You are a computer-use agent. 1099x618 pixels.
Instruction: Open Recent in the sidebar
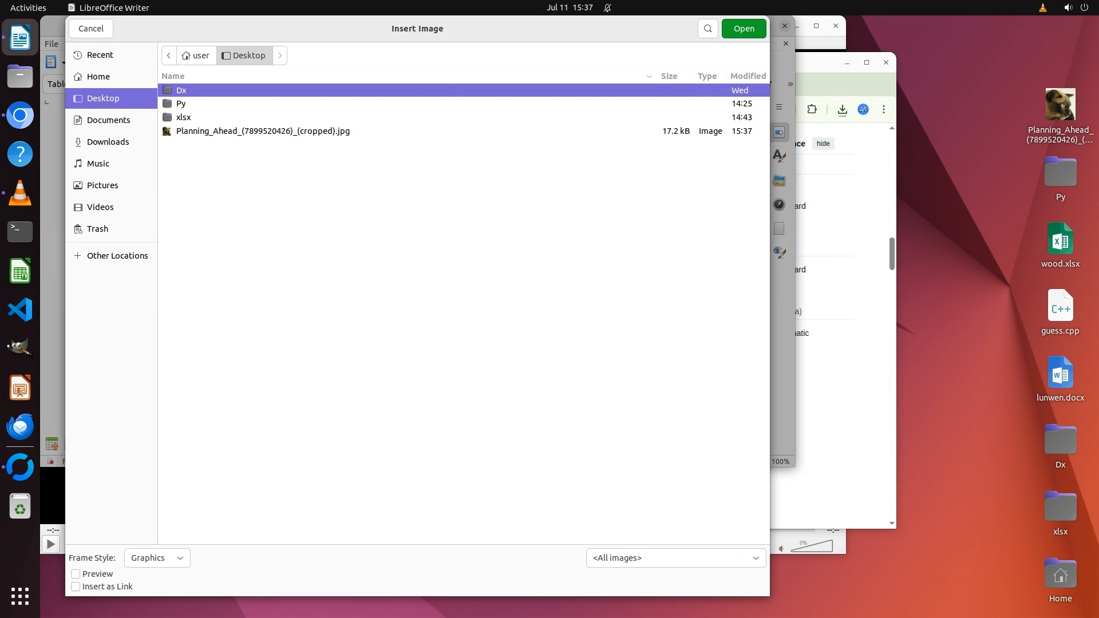click(100, 55)
